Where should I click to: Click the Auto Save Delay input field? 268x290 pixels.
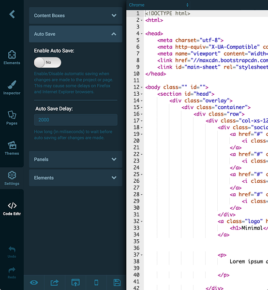[75, 120]
